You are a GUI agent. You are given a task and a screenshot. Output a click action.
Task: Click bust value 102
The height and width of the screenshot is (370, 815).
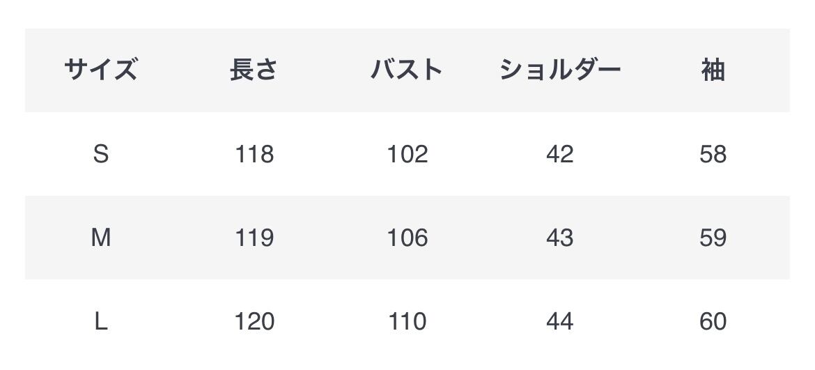(407, 154)
